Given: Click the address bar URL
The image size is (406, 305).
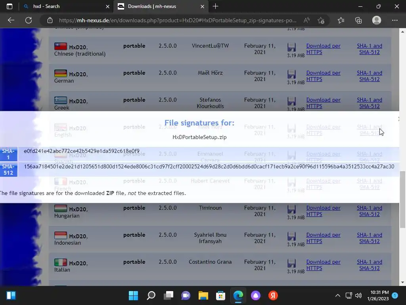Looking at the screenshot, I should click(178, 20).
